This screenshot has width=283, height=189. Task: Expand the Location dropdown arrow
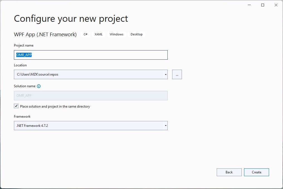(165, 74)
